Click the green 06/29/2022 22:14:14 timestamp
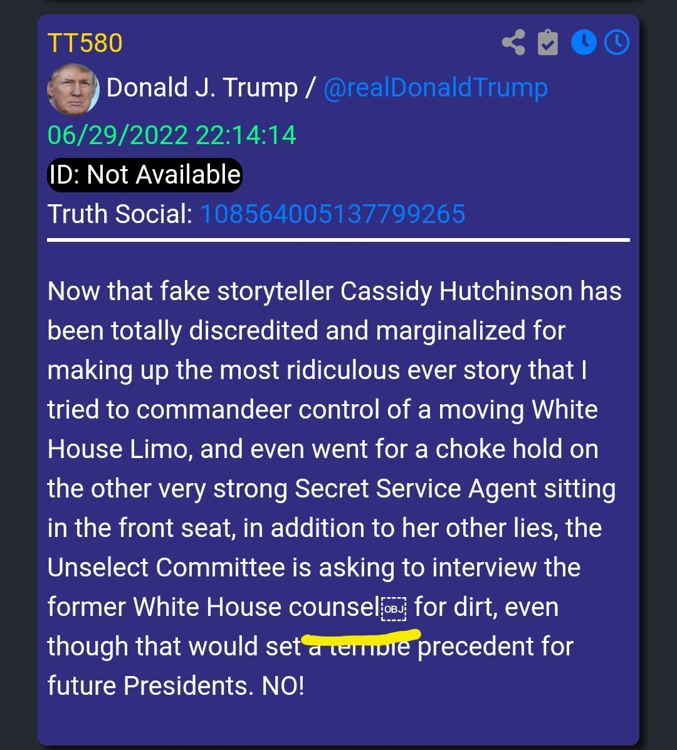This screenshot has width=677, height=750. coord(172,135)
